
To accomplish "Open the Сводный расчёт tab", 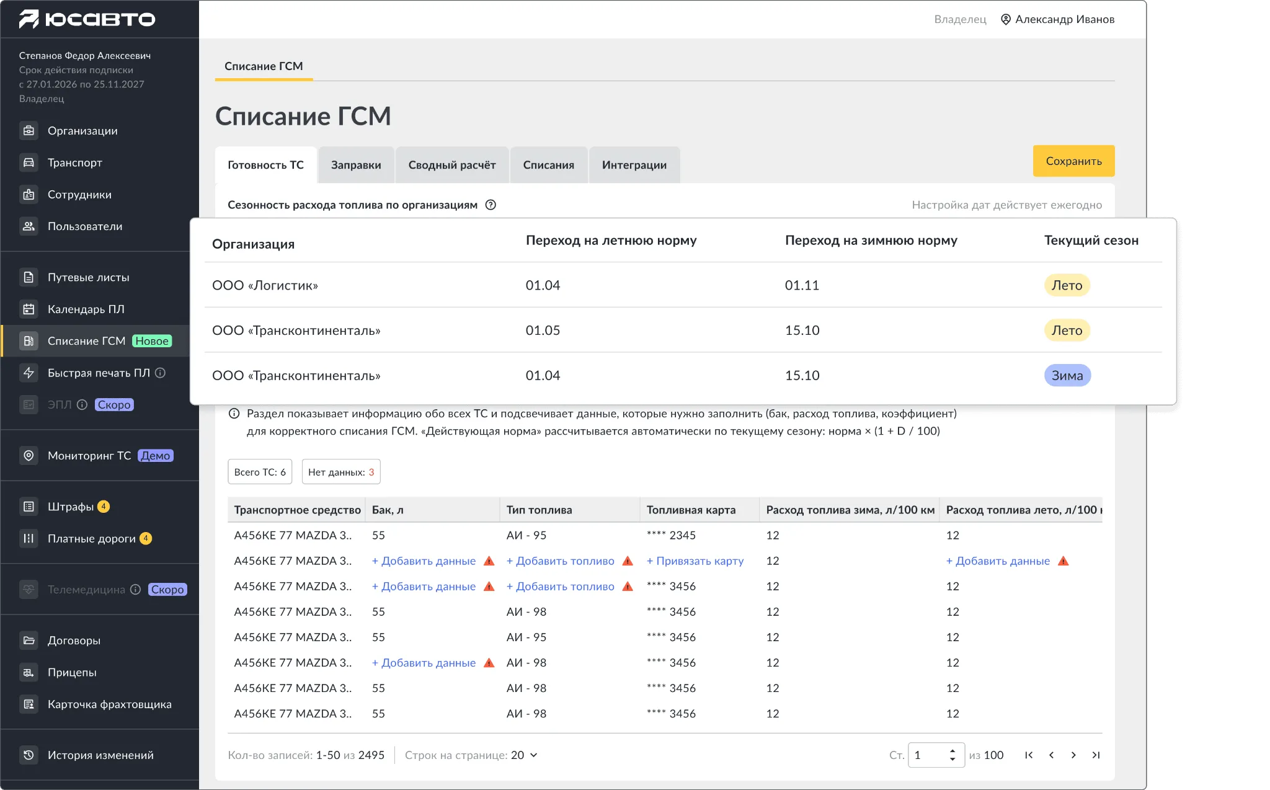I will [x=452, y=165].
